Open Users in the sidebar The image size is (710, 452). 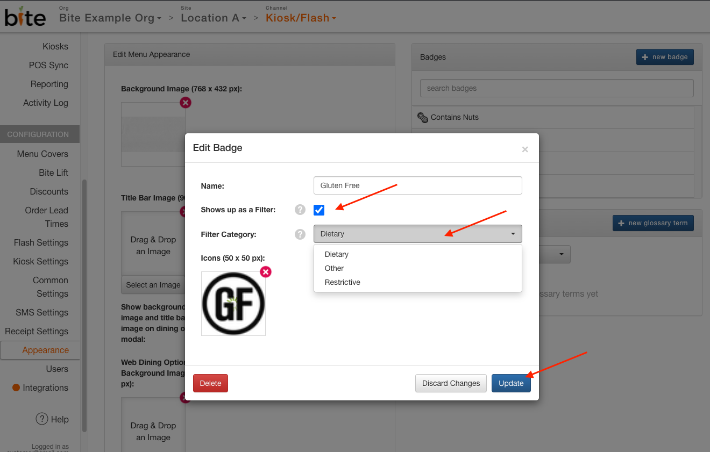pyautogui.click(x=57, y=369)
